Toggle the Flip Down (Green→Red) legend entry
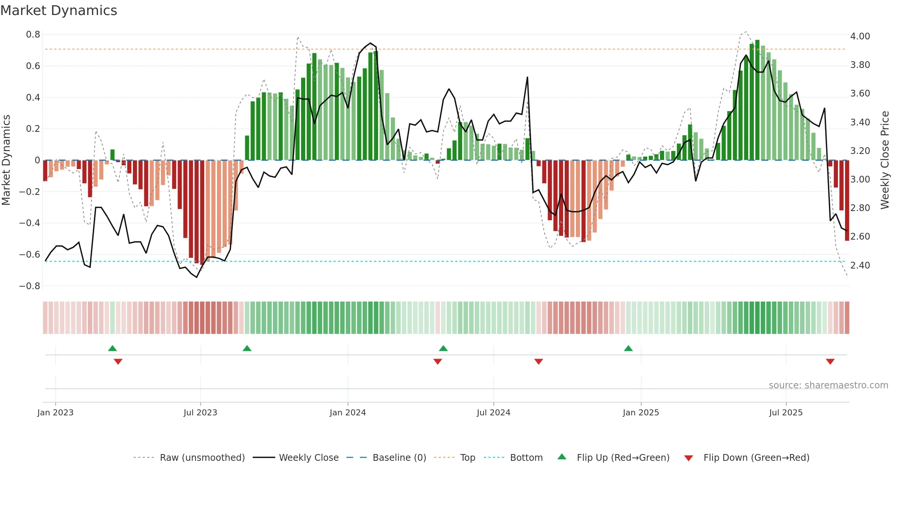The image size is (901, 507). pos(747,457)
